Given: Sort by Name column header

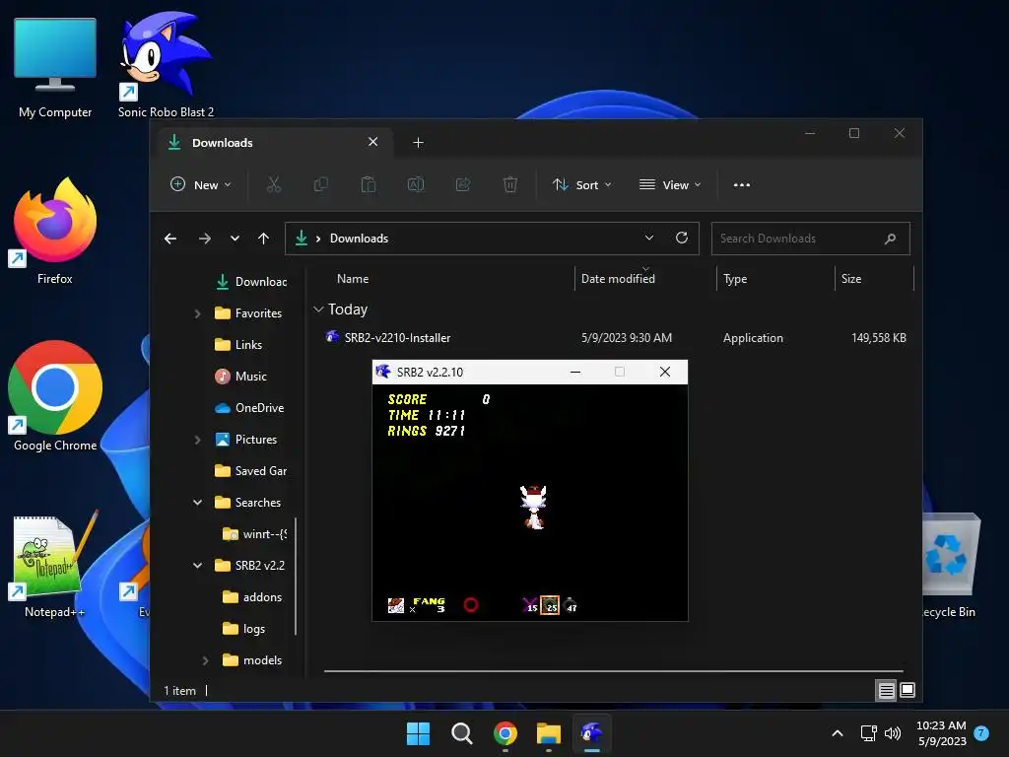Looking at the screenshot, I should [x=353, y=279].
